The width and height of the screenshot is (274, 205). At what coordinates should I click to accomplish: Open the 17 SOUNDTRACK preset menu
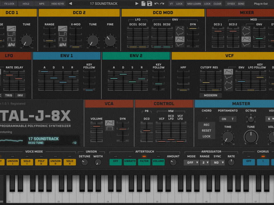pyautogui.click(x=104, y=4)
